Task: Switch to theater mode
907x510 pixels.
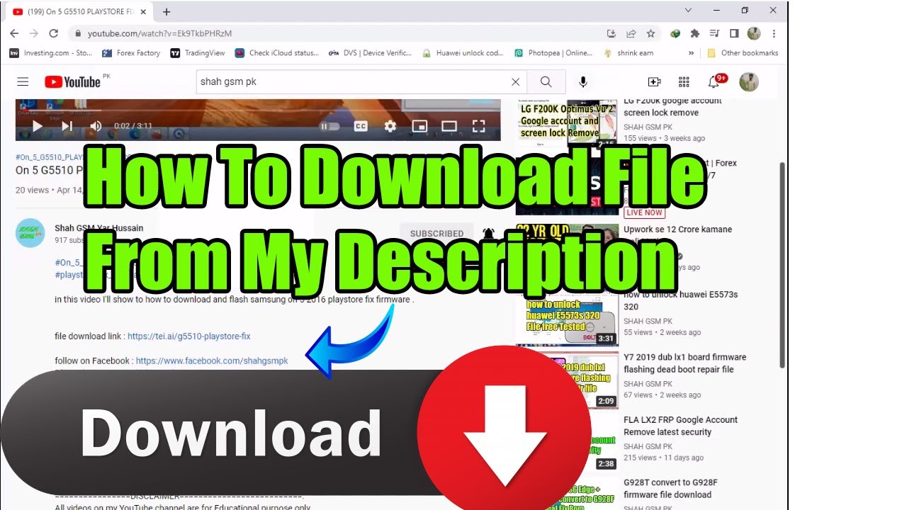Action: pyautogui.click(x=449, y=126)
